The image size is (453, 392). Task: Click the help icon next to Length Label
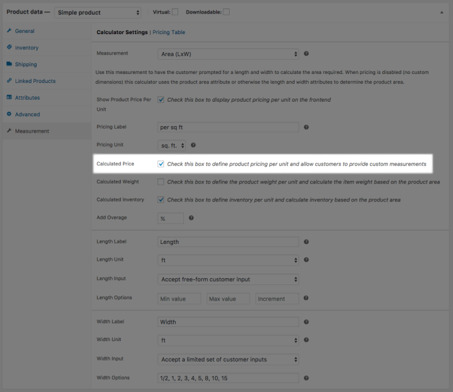(x=306, y=242)
